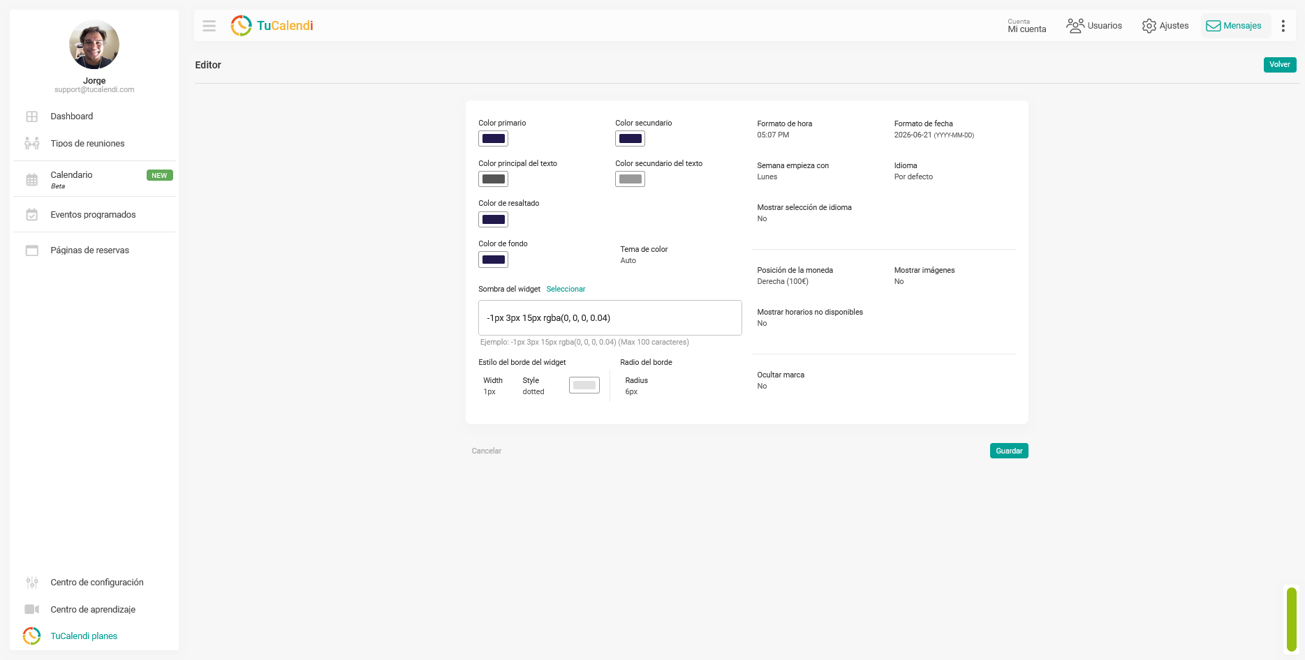Open Eventos programados menu item
This screenshot has width=1305, height=660.
point(94,215)
